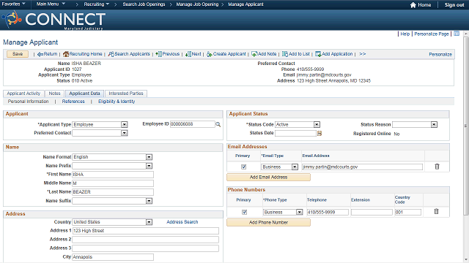Click the Home icon in top bar
Screen dimensions: 469x263
pyautogui.click(x=413, y=5)
